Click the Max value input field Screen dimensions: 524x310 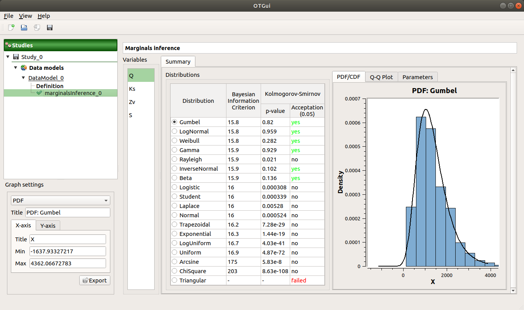pyautogui.click(x=68, y=263)
